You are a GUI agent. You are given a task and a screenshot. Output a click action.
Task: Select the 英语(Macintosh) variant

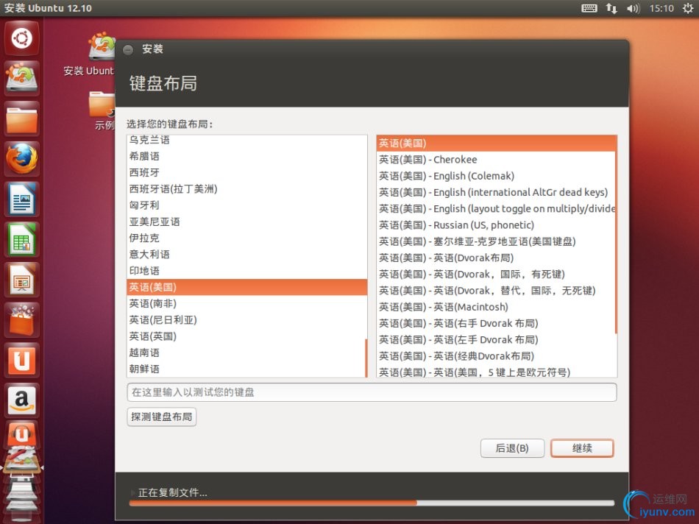pos(496,307)
